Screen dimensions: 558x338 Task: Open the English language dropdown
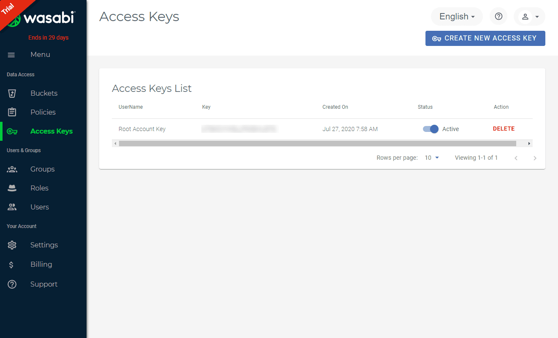(457, 16)
